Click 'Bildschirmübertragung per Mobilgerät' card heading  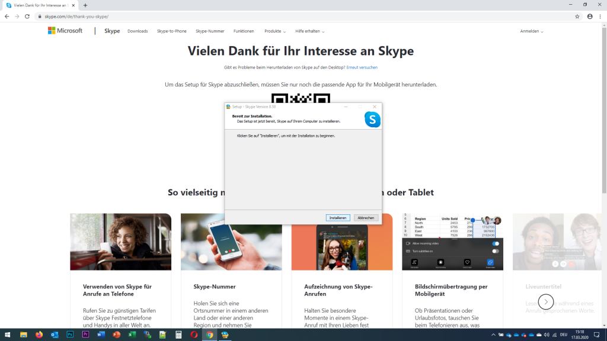(x=451, y=290)
